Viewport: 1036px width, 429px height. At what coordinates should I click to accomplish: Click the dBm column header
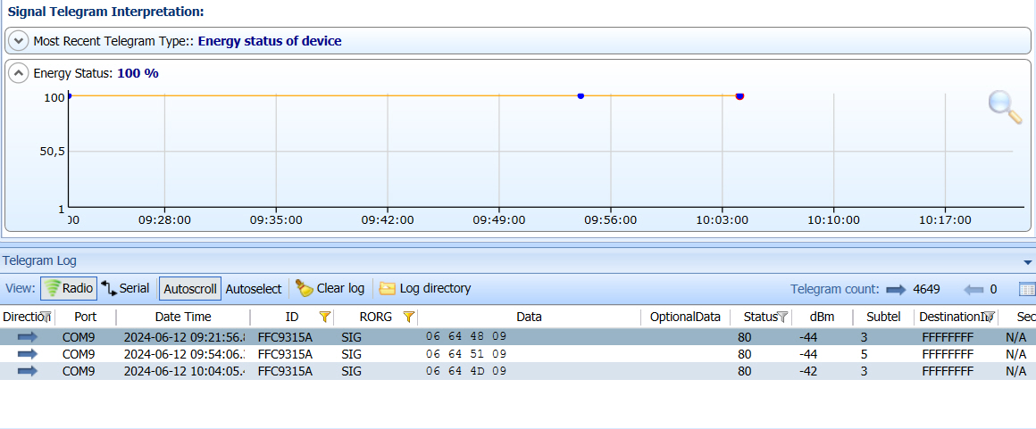point(822,317)
